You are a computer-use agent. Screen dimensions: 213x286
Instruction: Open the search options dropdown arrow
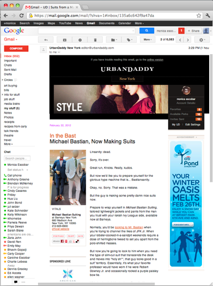[133, 30]
